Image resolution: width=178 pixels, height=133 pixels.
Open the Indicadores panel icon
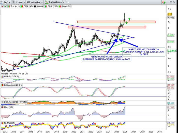[47, 2]
